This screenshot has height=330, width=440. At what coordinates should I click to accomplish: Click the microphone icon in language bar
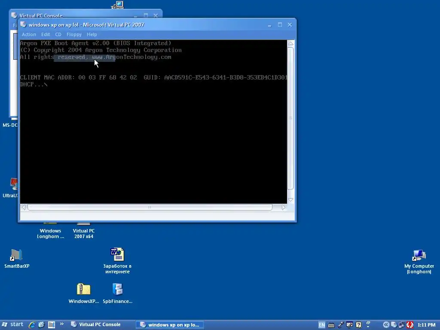coord(340,325)
